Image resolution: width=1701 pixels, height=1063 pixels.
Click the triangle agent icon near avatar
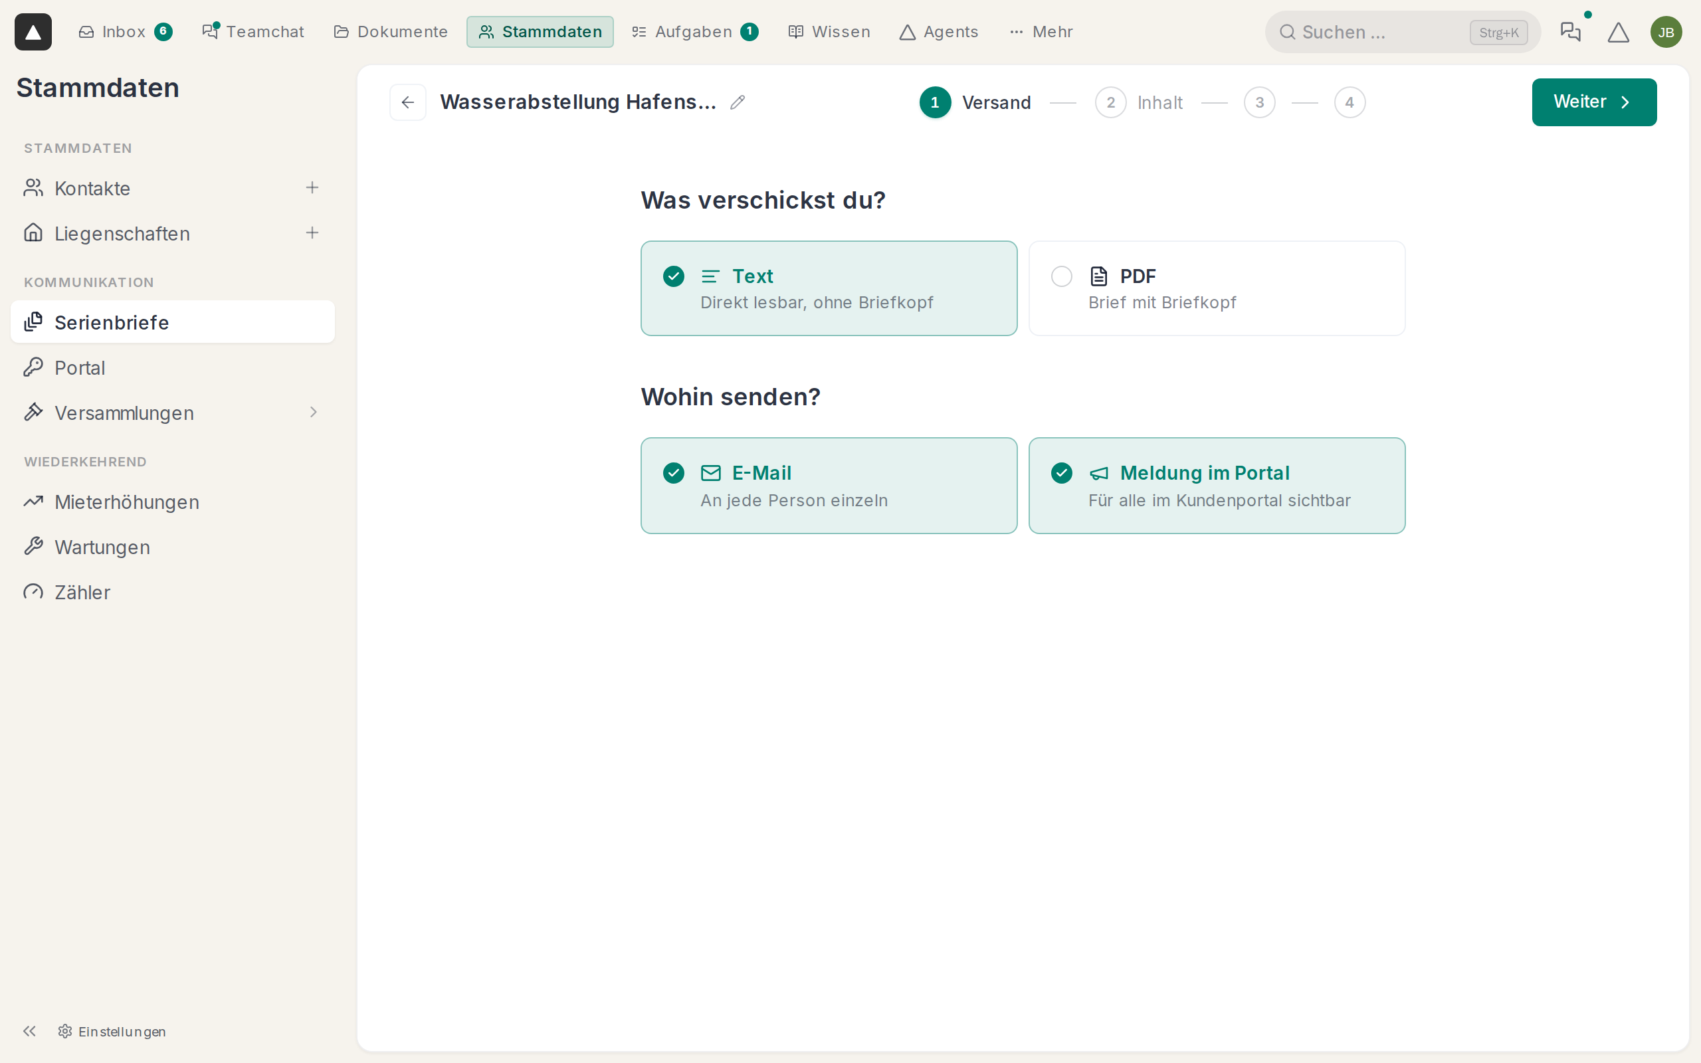click(x=1618, y=32)
